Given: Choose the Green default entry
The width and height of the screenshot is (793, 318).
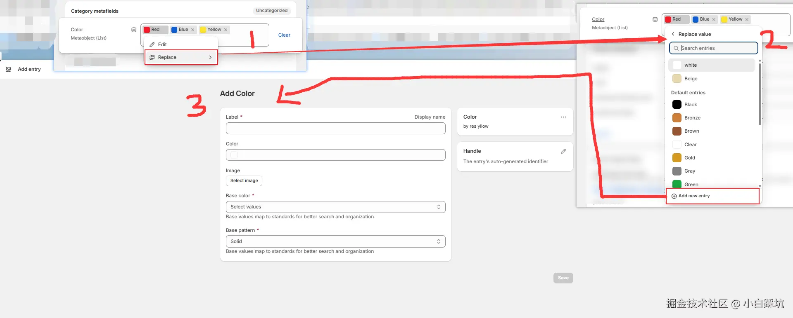Looking at the screenshot, I should (712, 184).
